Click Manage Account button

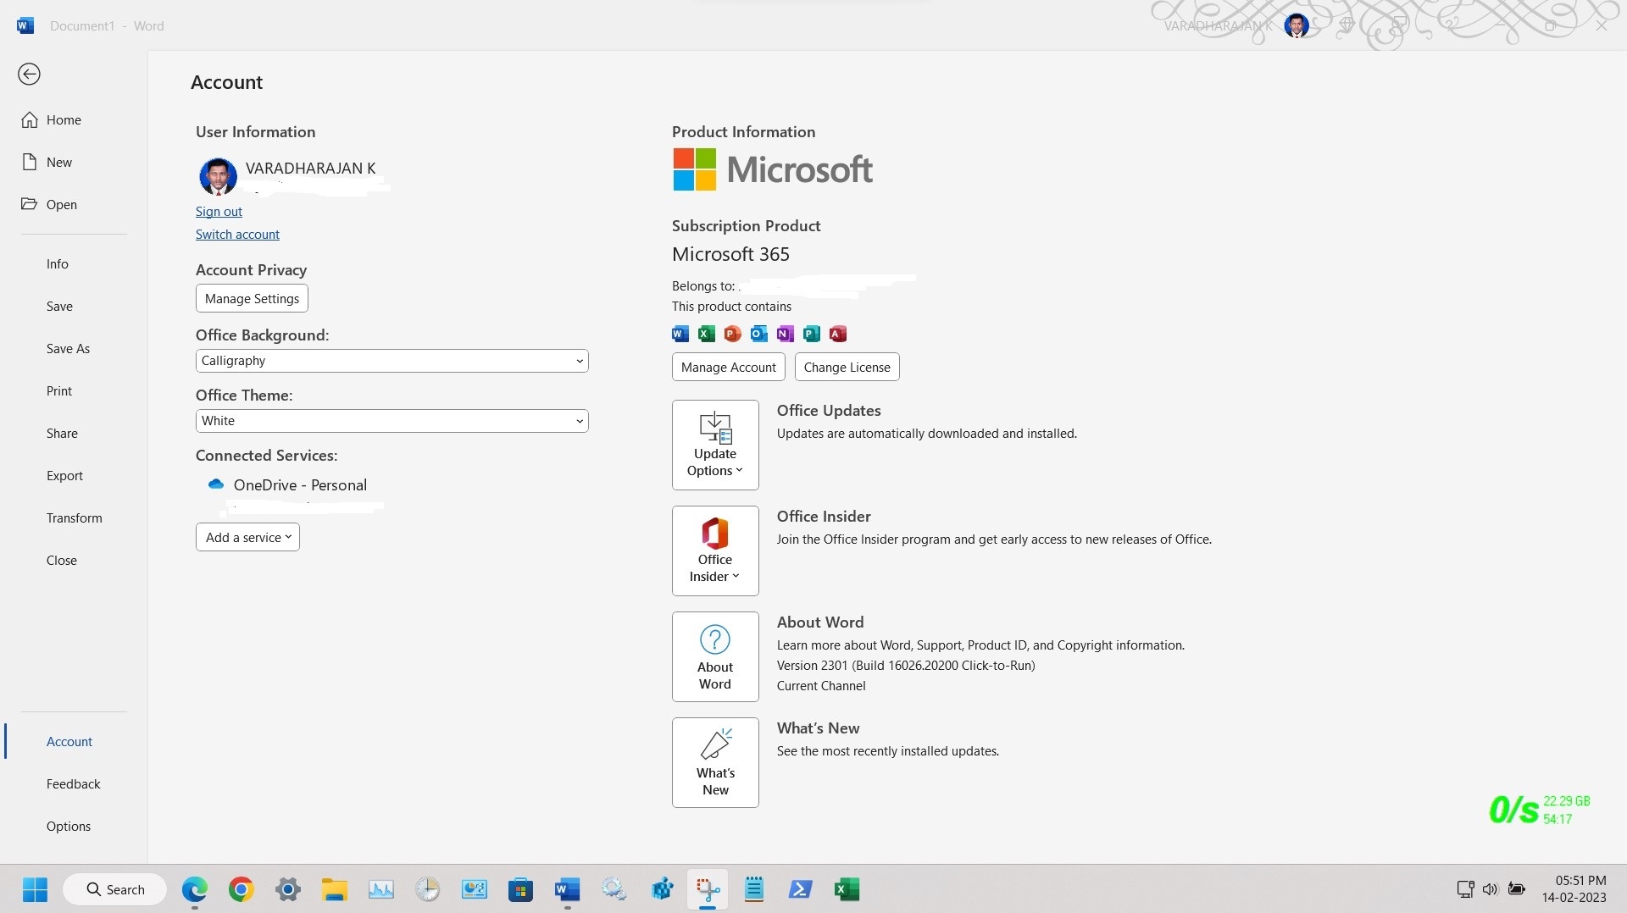728,368
